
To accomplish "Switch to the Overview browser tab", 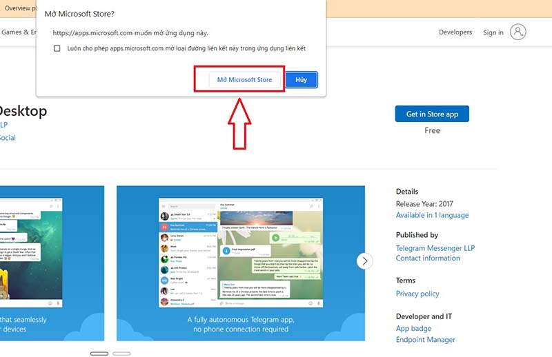I will click(x=19, y=8).
